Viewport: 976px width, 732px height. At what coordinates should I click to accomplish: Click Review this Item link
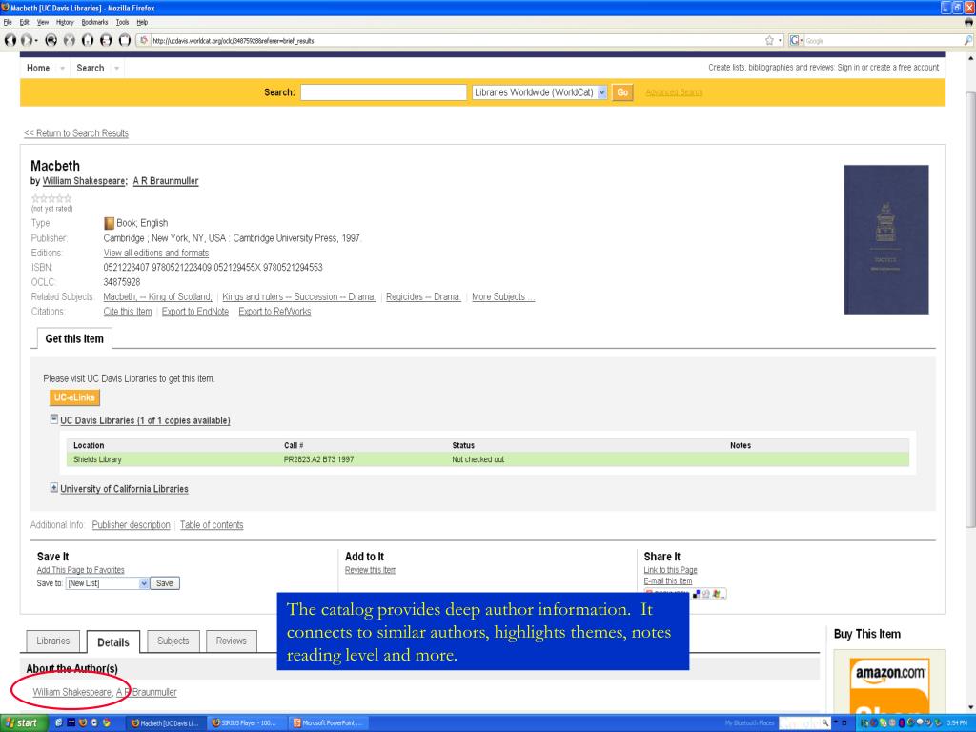[x=371, y=570]
